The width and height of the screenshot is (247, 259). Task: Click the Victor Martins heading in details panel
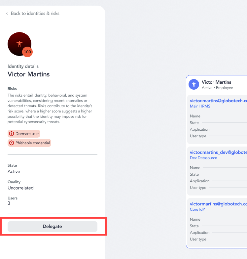pos(28,74)
